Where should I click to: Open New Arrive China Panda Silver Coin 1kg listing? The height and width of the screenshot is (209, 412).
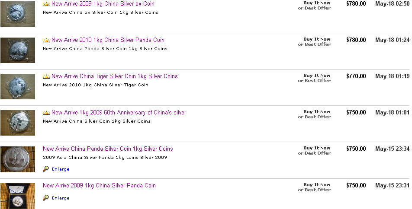point(108,149)
